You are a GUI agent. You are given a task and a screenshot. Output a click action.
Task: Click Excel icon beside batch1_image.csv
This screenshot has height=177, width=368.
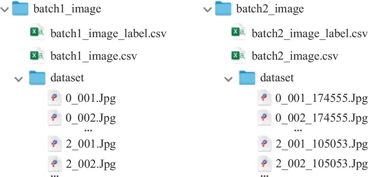click(38, 56)
